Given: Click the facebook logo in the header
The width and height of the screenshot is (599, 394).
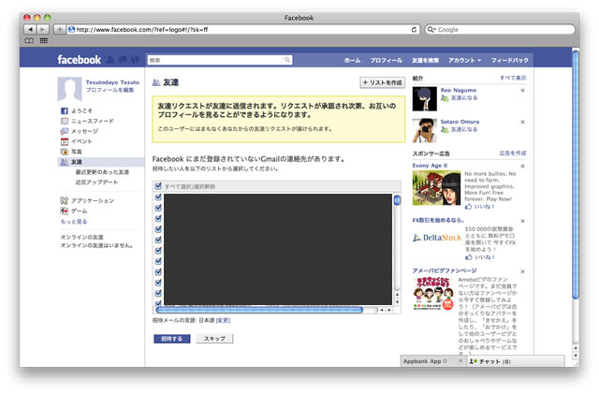Looking at the screenshot, I should (79, 60).
